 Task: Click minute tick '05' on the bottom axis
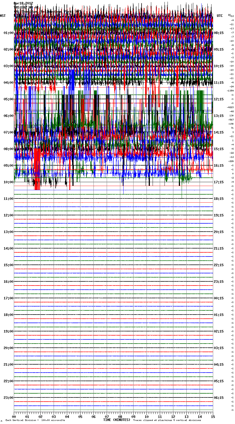80,417
